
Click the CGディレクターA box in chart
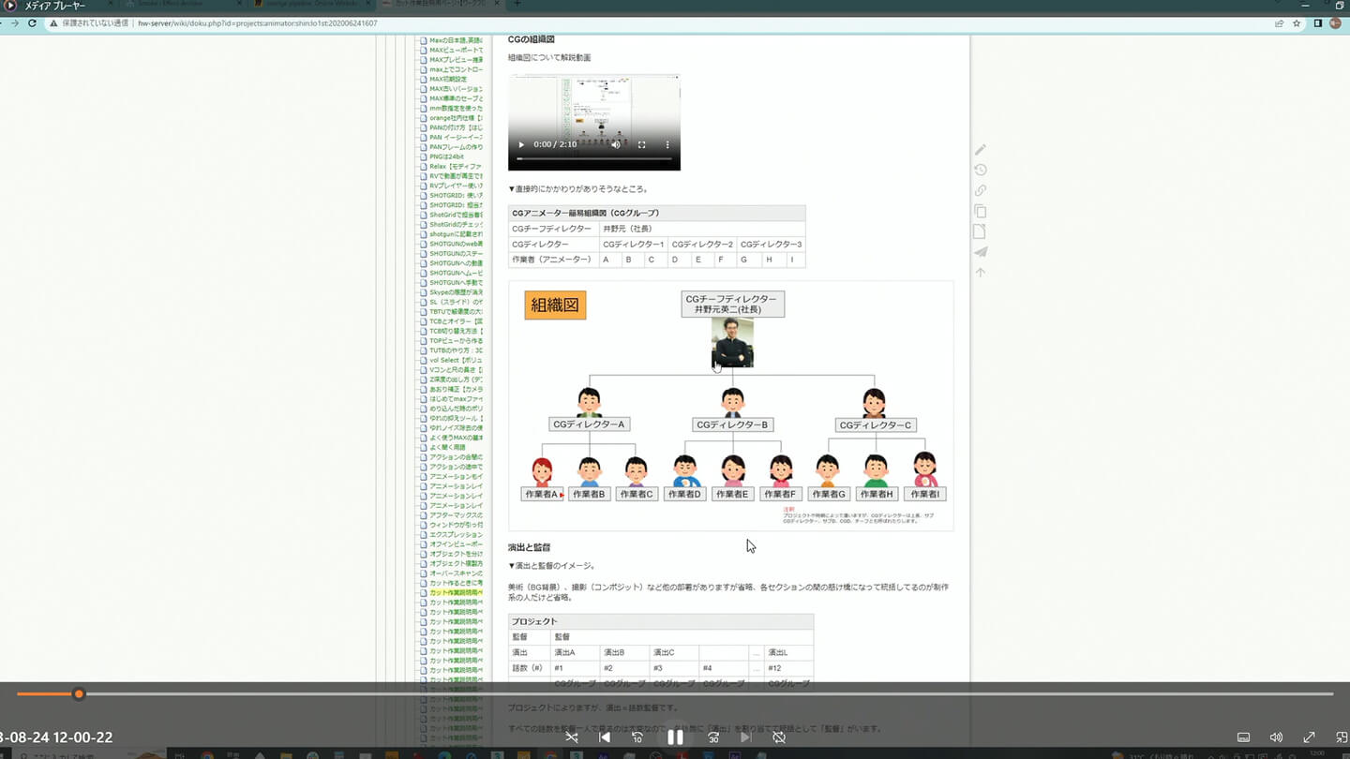(x=589, y=424)
